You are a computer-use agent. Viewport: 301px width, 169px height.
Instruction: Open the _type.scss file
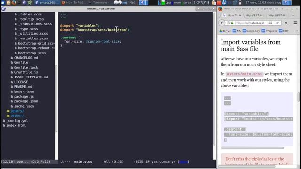(28, 29)
